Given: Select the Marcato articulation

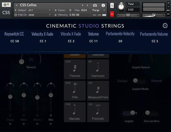Looking at the screenshot, I should coord(75,112).
